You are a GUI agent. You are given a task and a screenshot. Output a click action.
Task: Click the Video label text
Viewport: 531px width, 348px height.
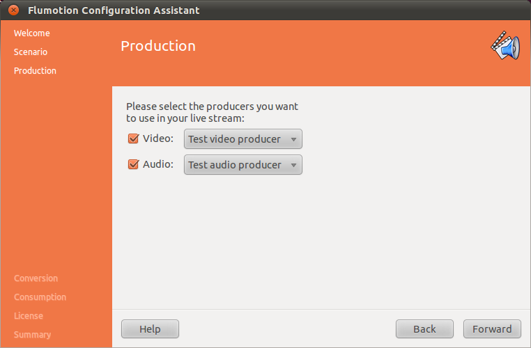158,139
